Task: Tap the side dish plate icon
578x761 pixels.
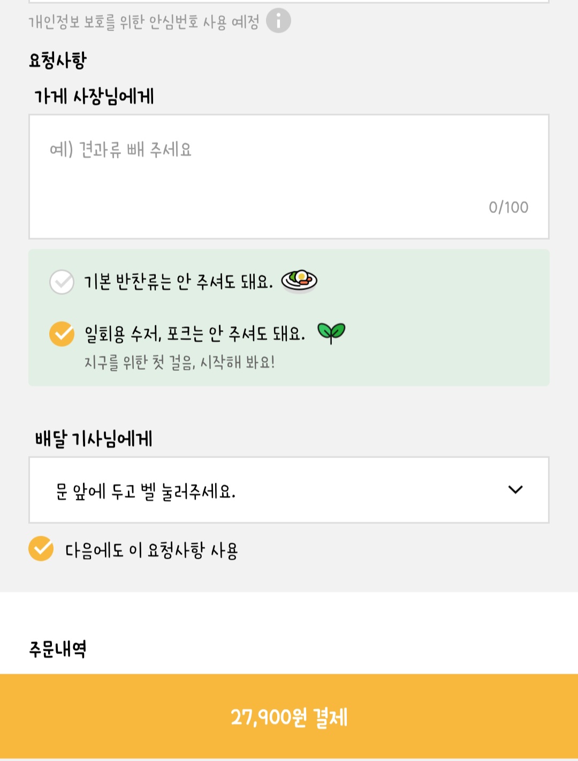Action: pyautogui.click(x=299, y=280)
